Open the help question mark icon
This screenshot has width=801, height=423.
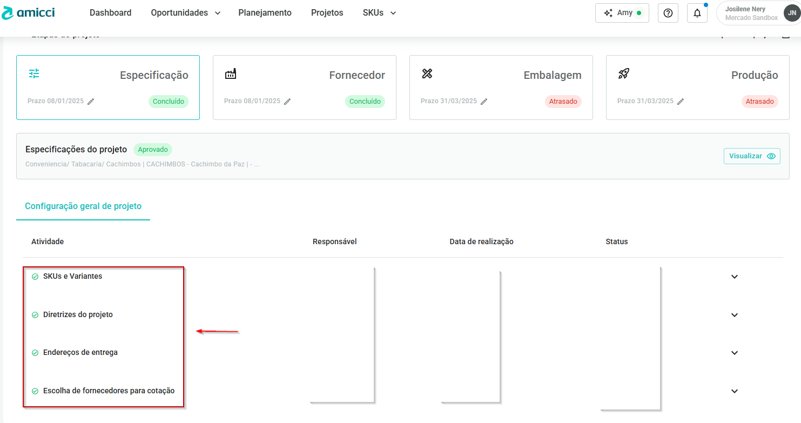click(x=668, y=13)
